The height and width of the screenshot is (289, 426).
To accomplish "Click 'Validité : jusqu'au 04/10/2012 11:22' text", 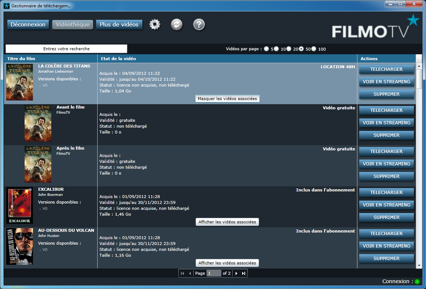I will pos(138,79).
